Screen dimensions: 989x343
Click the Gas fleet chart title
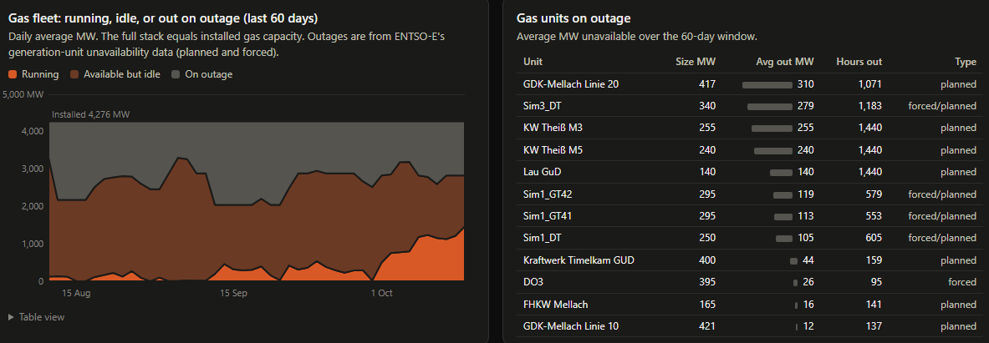point(163,18)
